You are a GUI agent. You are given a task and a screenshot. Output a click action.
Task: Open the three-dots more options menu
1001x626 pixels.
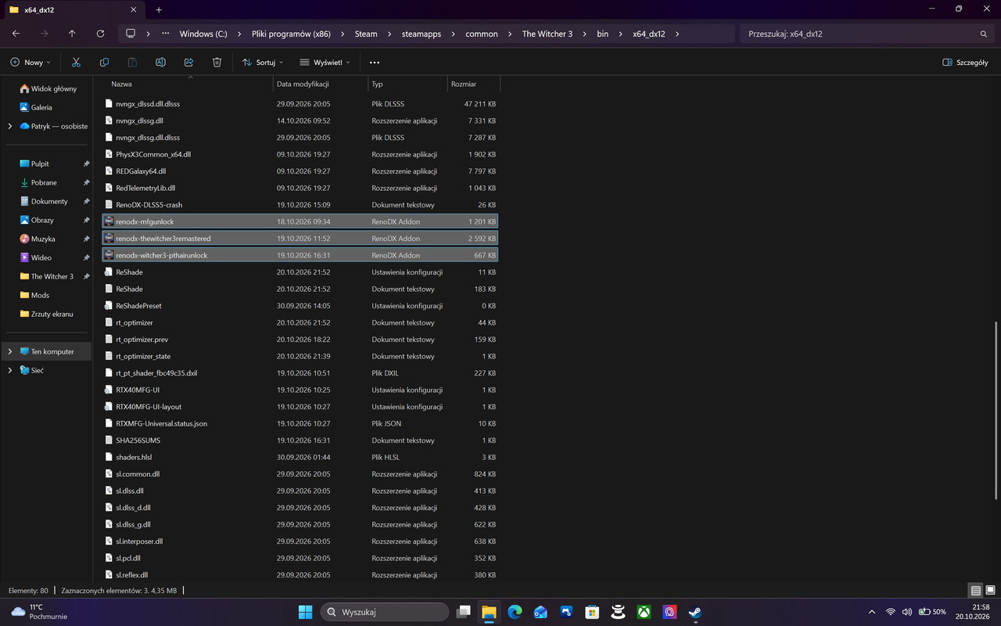coord(375,62)
